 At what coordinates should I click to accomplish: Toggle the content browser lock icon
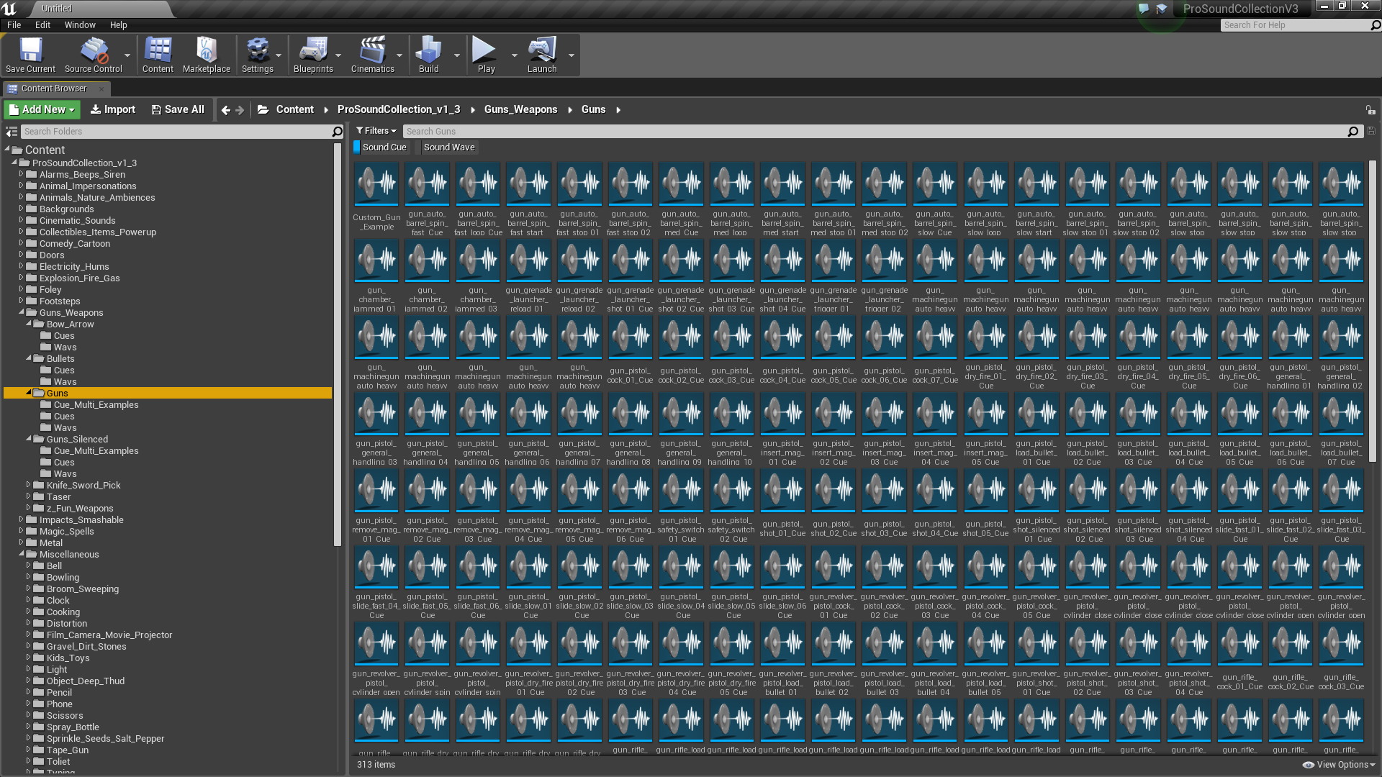coord(1370,109)
